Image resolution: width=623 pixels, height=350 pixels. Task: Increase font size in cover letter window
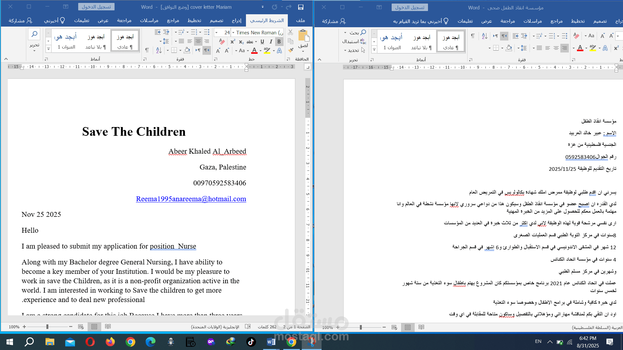click(226, 51)
